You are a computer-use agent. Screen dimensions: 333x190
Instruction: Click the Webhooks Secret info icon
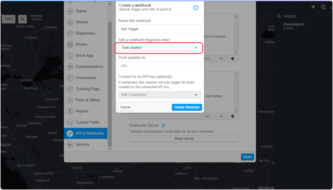(163, 126)
